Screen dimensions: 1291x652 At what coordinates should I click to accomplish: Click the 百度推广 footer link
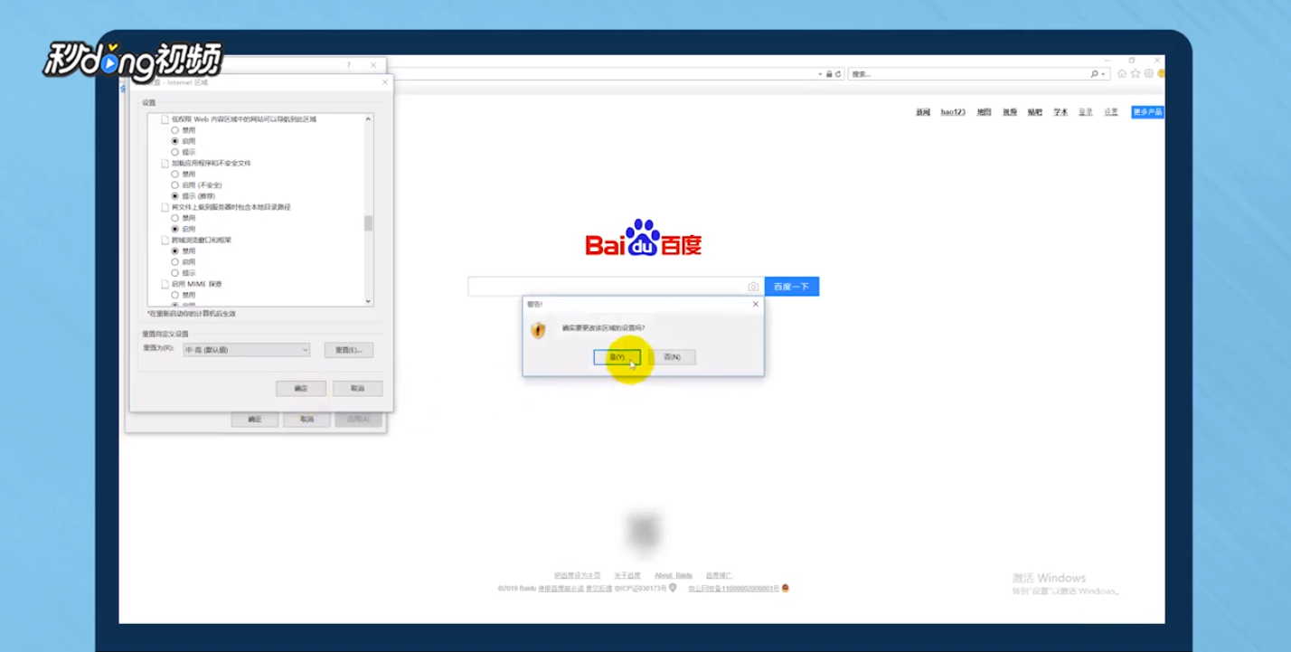tap(719, 575)
